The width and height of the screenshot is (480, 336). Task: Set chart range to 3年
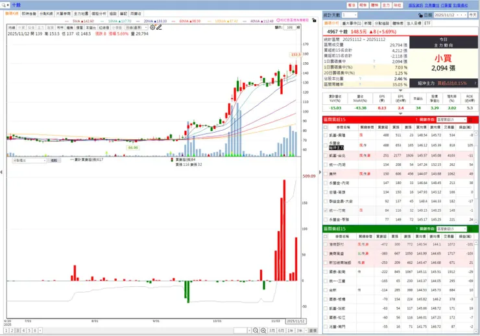[300, 331]
